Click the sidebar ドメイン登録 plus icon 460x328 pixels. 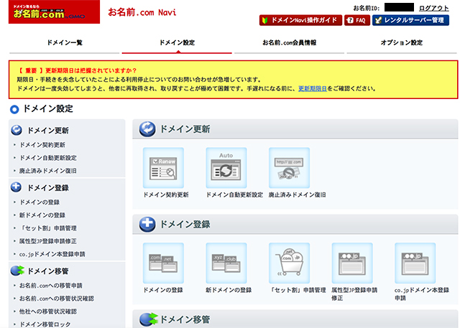pos(16,187)
